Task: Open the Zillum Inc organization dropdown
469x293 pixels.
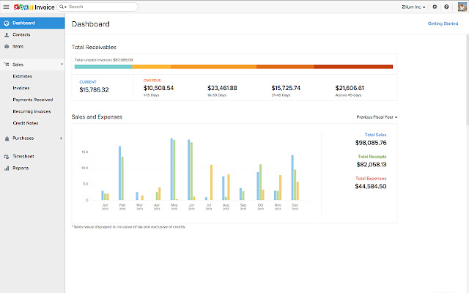Action: tap(413, 7)
